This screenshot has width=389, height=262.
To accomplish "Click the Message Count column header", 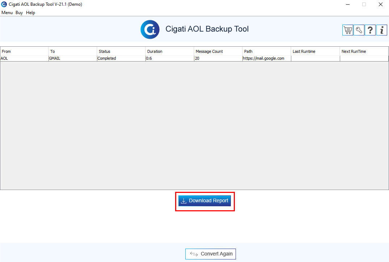I will click(x=218, y=51).
